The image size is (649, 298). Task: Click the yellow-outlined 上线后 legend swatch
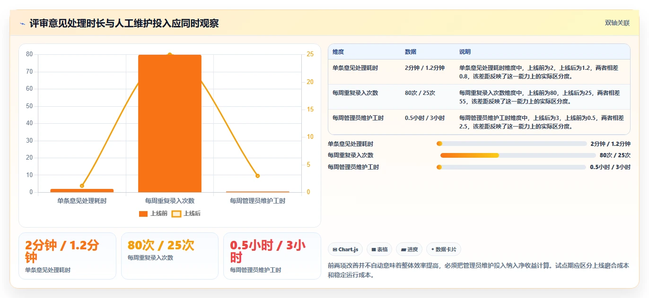tap(176, 213)
